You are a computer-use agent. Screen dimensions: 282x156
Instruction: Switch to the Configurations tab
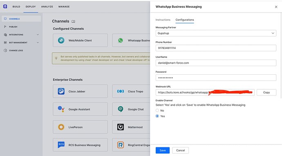[x=185, y=20]
